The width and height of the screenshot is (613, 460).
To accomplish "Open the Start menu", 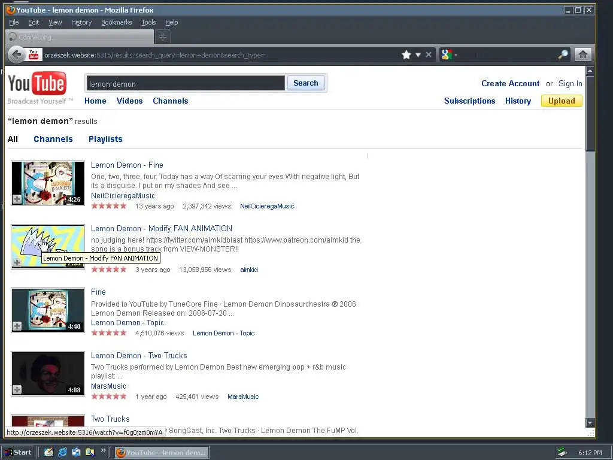I will pyautogui.click(x=19, y=452).
